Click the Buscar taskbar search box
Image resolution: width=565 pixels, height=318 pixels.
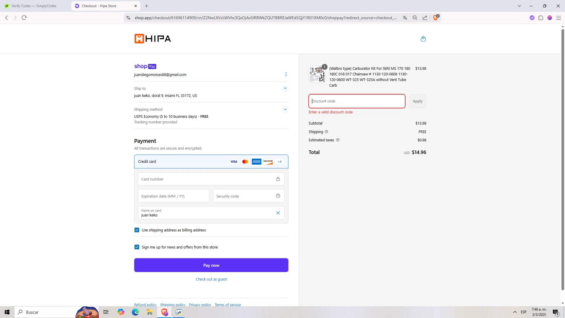point(56,312)
